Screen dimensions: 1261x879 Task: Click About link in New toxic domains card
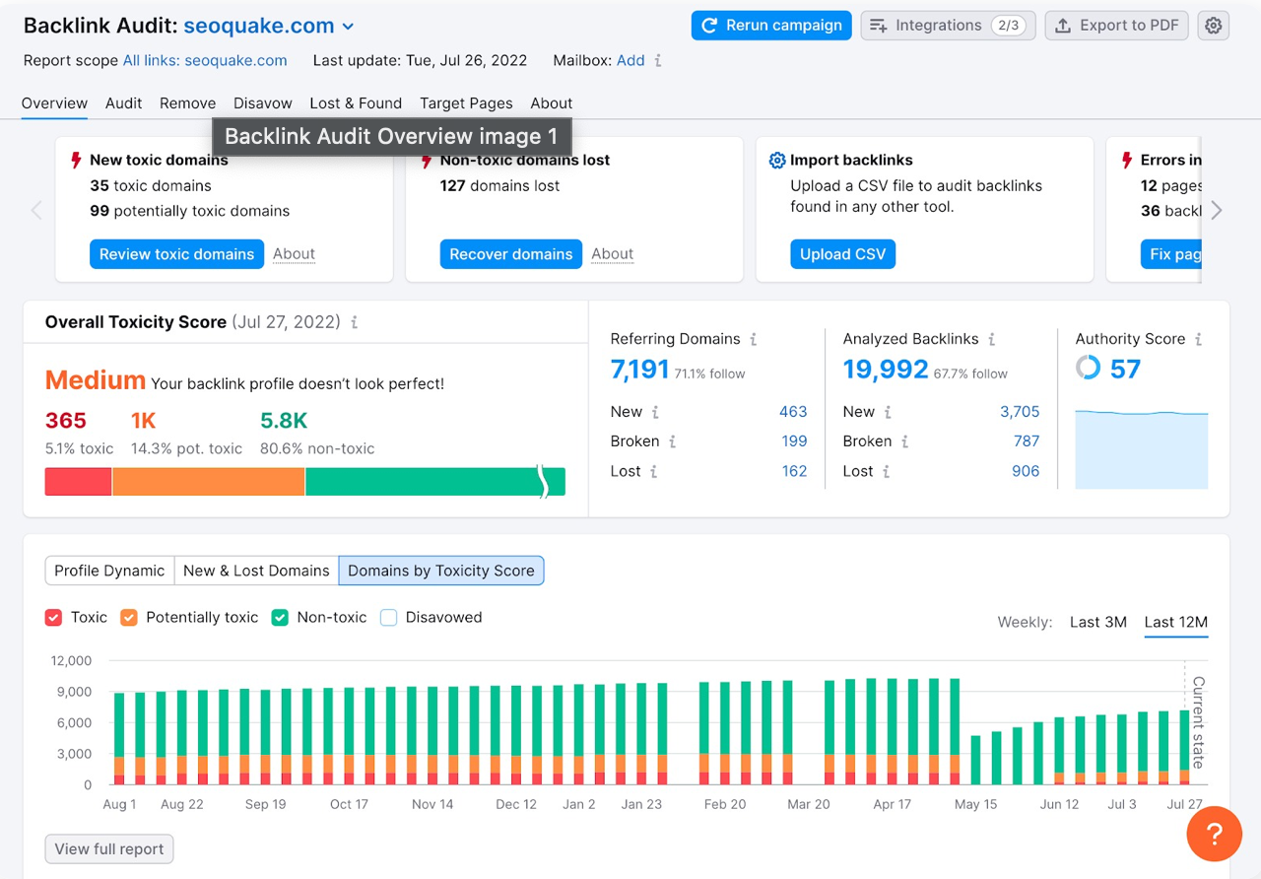click(294, 254)
